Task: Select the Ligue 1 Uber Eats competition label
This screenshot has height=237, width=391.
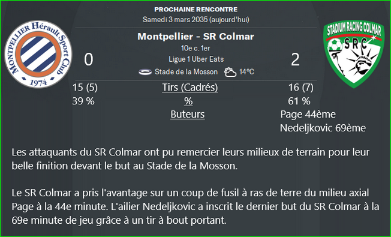Action: click(x=196, y=59)
